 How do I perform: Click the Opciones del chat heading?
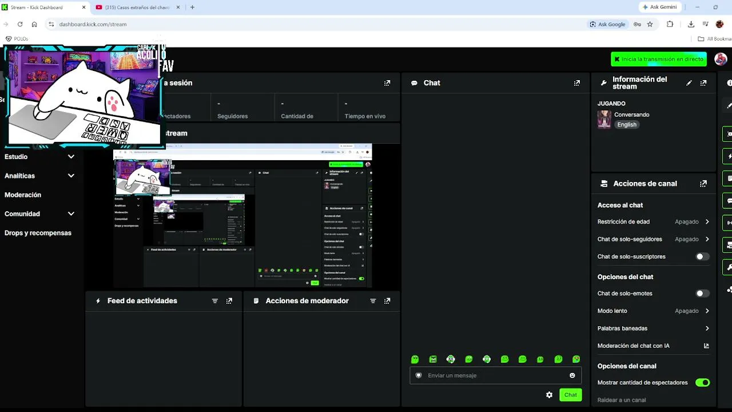tap(625, 277)
